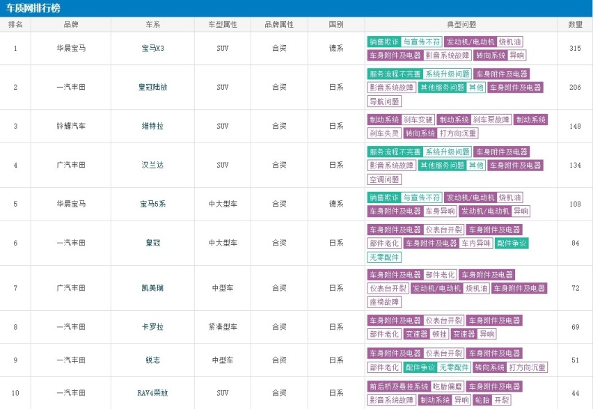The width and height of the screenshot is (593, 409).
Task: Click the 销售欺诈 tag in 宝马X3 row
Action: point(384,42)
